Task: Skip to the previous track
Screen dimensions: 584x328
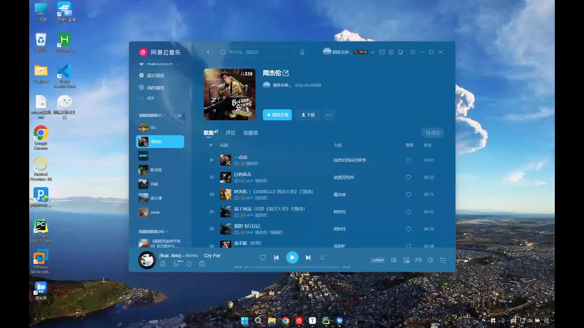Action: tap(276, 258)
